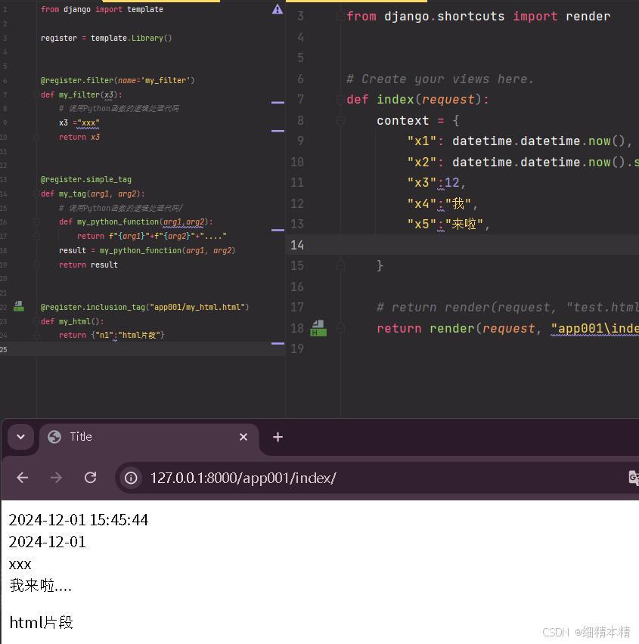Click the 我来啦.... output on the web page
The image size is (639, 644).
(x=41, y=586)
